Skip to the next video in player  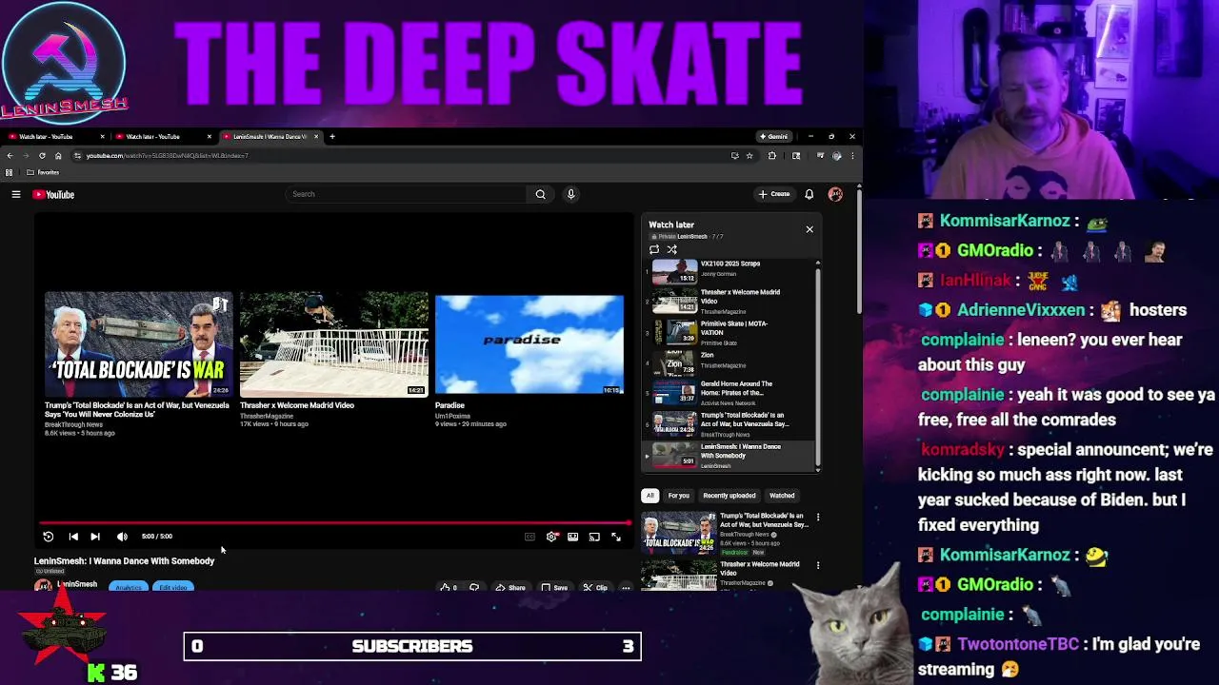click(95, 537)
